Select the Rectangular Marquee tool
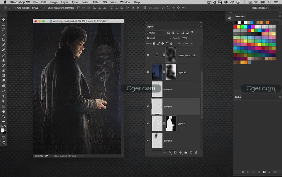This screenshot has width=282, height=177. 4,24
